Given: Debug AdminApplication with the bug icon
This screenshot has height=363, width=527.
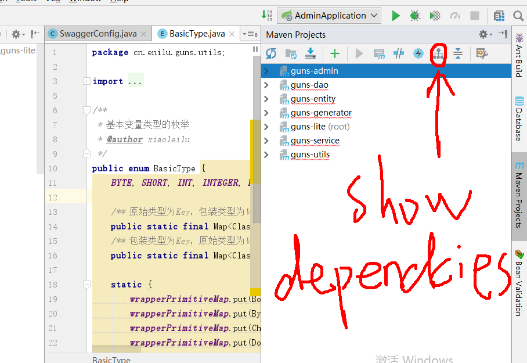Looking at the screenshot, I should click(x=416, y=16).
